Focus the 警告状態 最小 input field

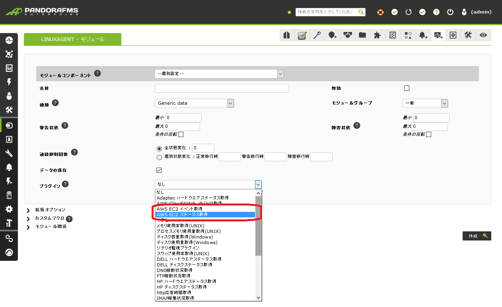[183, 118]
